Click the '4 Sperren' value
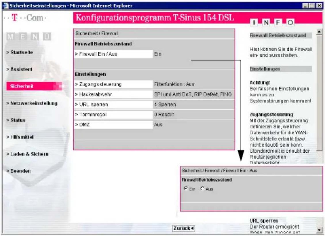Image resolution: width=325 pixels, height=236 pixels. pos(165,105)
